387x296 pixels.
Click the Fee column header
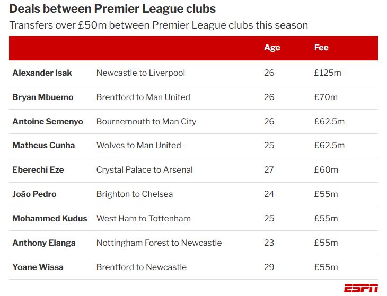pyautogui.click(x=321, y=48)
